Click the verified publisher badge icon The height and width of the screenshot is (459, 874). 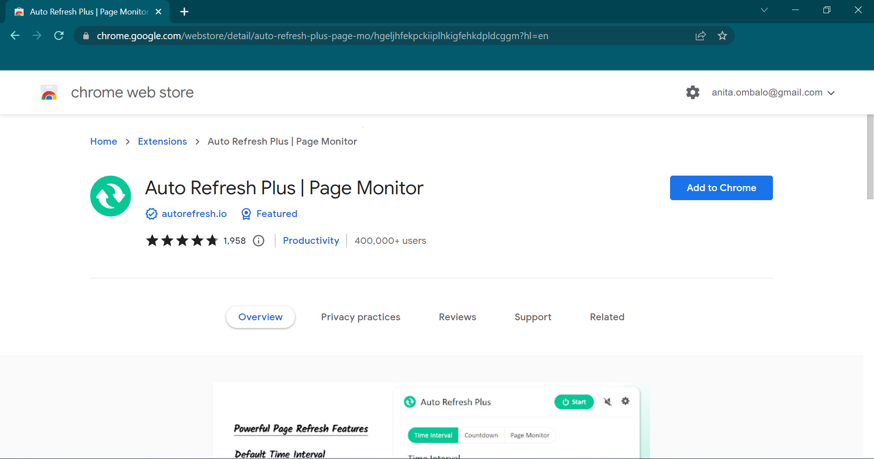click(152, 214)
